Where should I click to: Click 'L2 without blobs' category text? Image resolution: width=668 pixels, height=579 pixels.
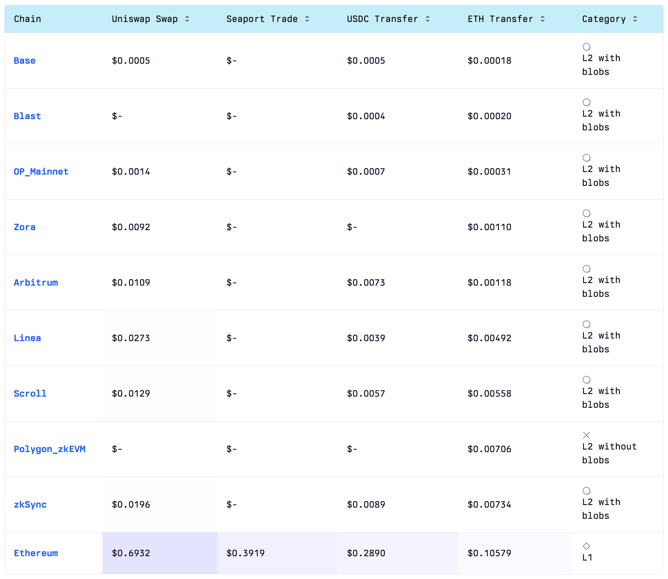[x=609, y=453]
